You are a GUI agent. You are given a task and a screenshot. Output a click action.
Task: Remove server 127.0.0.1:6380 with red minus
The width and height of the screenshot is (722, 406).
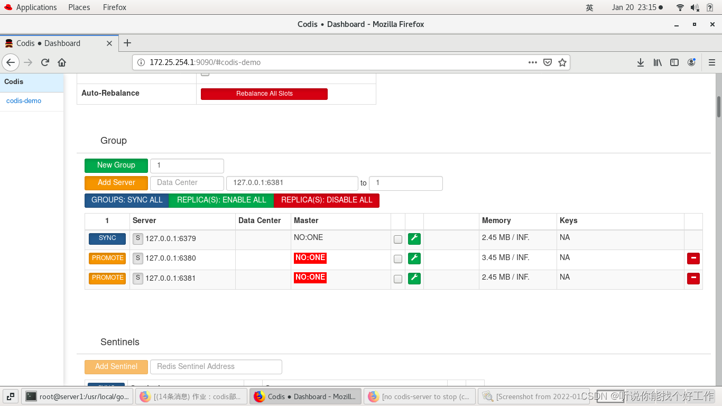point(693,259)
